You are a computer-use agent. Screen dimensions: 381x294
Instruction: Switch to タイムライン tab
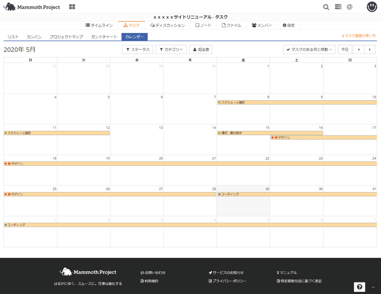pos(99,25)
